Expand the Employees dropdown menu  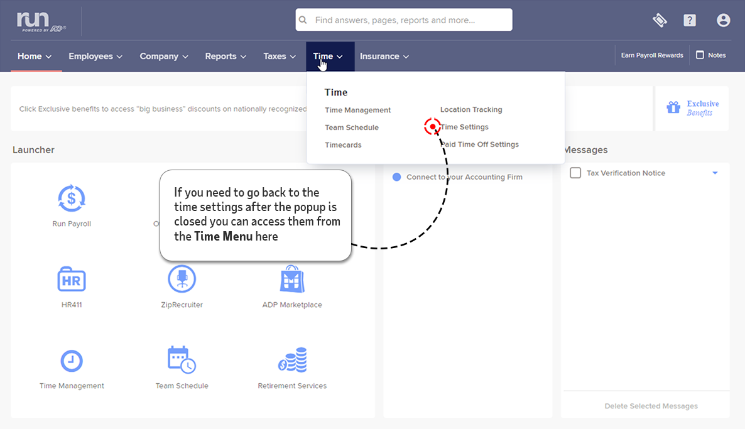pyautogui.click(x=95, y=56)
